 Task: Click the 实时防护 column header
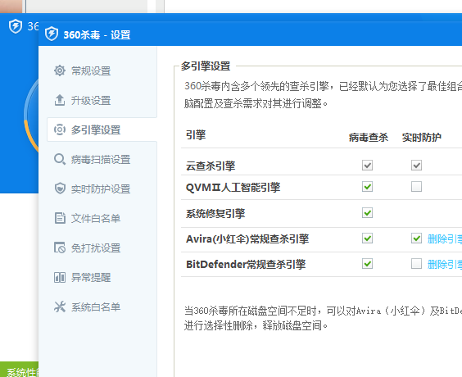[422, 138]
